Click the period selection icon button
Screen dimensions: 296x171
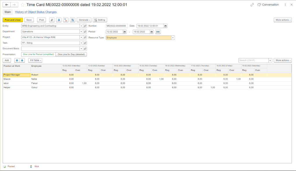158,32
